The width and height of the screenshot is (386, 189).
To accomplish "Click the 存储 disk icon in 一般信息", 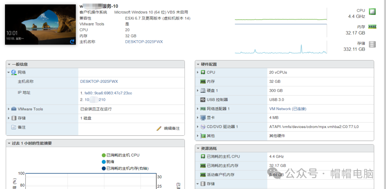I will (x=14, y=118).
